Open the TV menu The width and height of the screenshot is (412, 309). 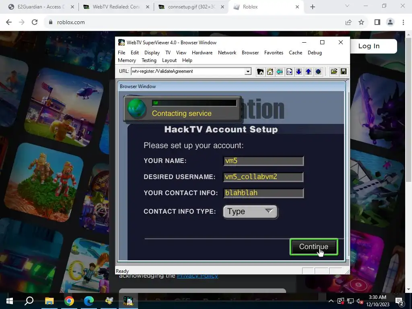[x=168, y=53]
